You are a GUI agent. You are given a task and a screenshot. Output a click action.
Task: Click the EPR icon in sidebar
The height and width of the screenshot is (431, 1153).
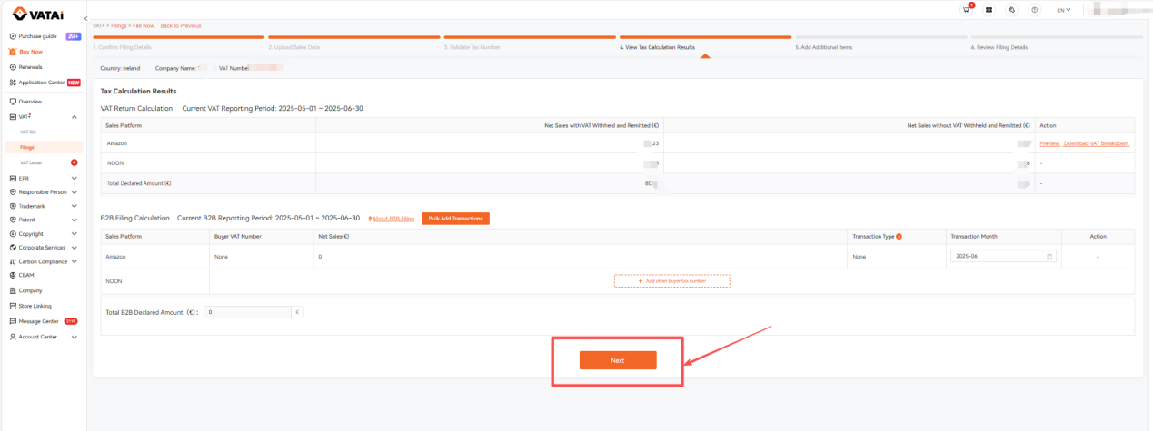click(x=13, y=179)
